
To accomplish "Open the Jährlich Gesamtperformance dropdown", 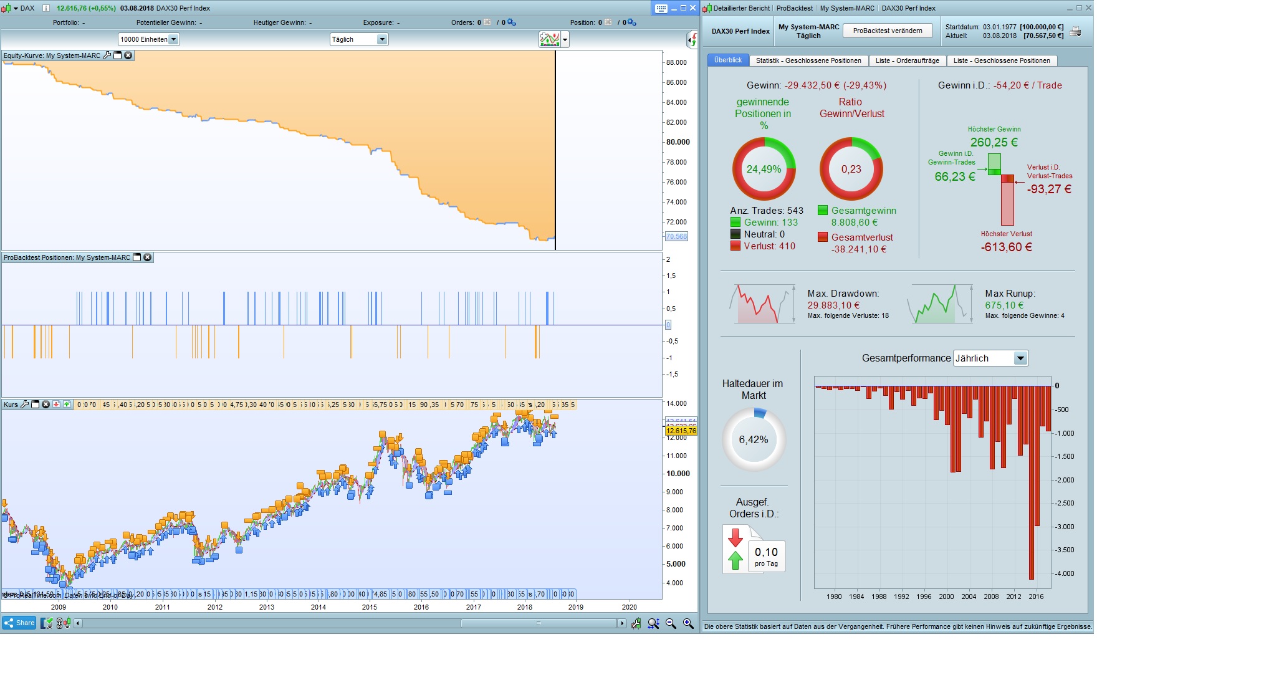I will click(x=1020, y=358).
